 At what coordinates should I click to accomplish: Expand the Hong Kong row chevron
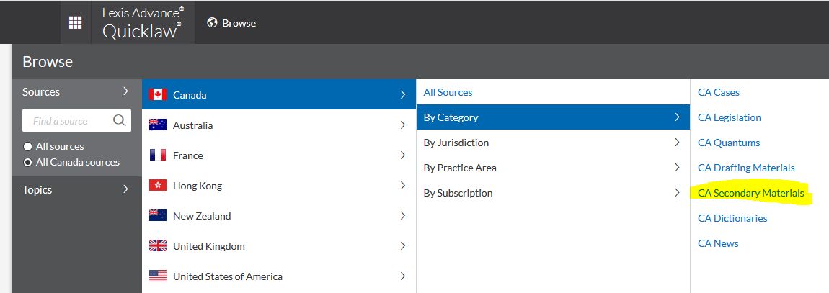(403, 185)
